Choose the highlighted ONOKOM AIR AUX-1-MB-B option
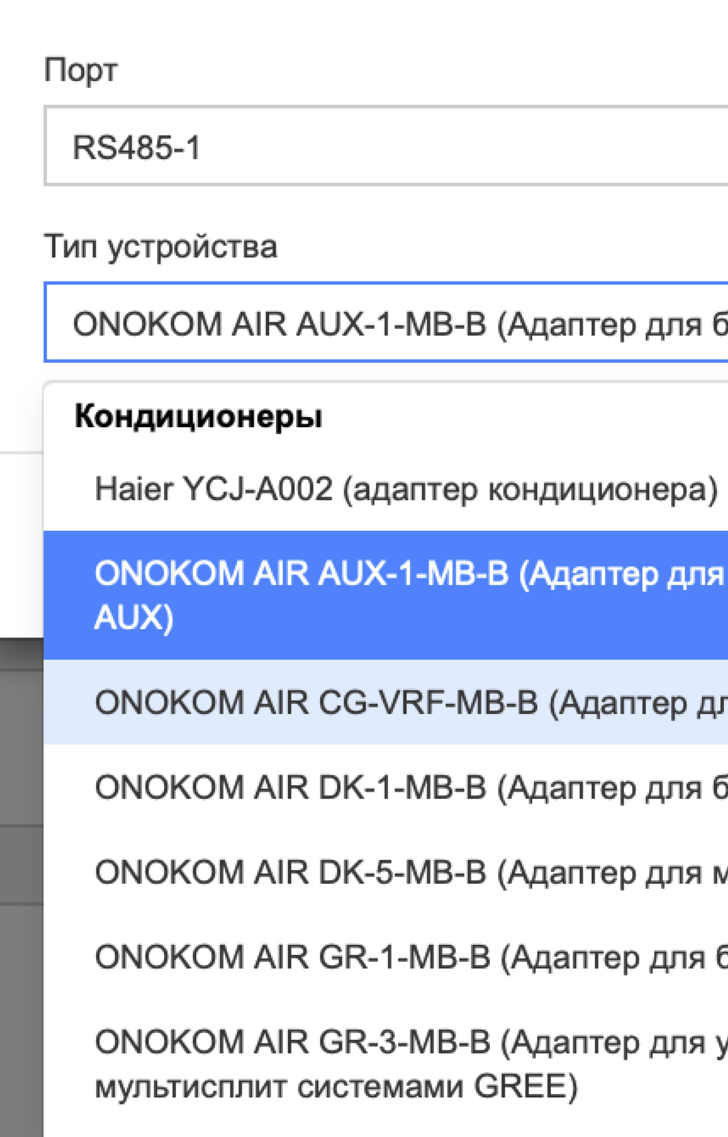The height and width of the screenshot is (1137, 728). pyautogui.click(x=387, y=595)
